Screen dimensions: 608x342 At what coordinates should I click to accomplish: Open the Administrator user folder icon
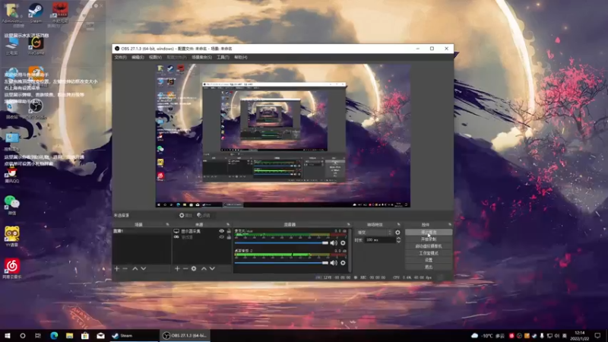[12, 13]
